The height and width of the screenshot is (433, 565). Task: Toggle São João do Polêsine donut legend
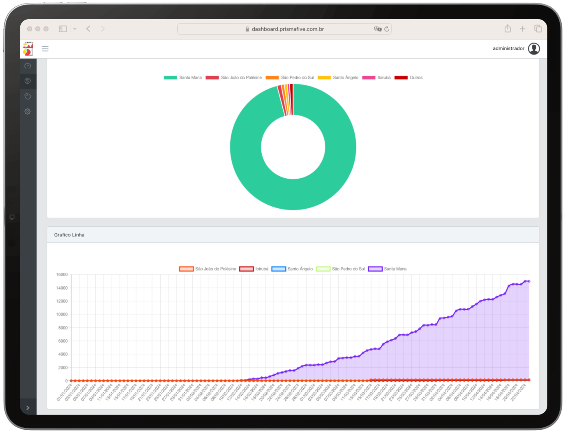point(234,77)
